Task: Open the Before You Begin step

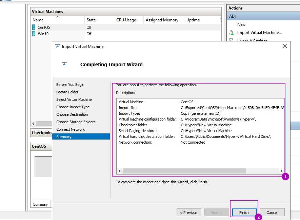Action: pos(70,85)
